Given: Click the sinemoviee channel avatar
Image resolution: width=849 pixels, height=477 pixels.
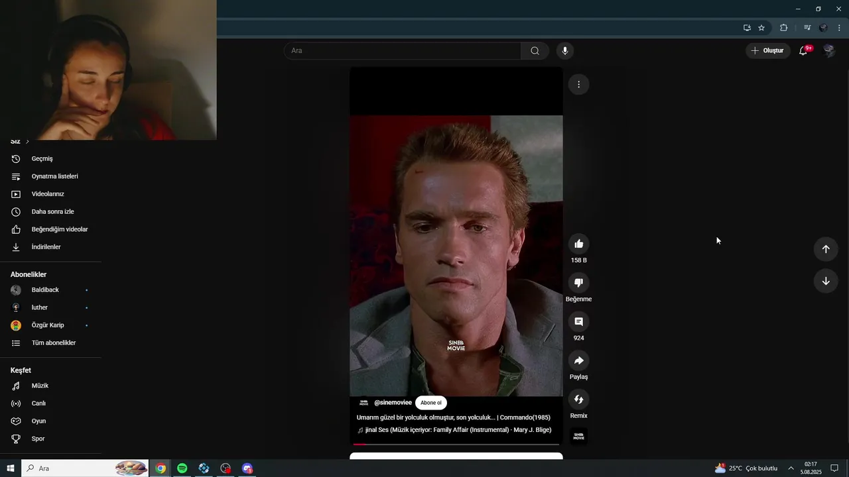Looking at the screenshot, I should pyautogui.click(x=363, y=403).
